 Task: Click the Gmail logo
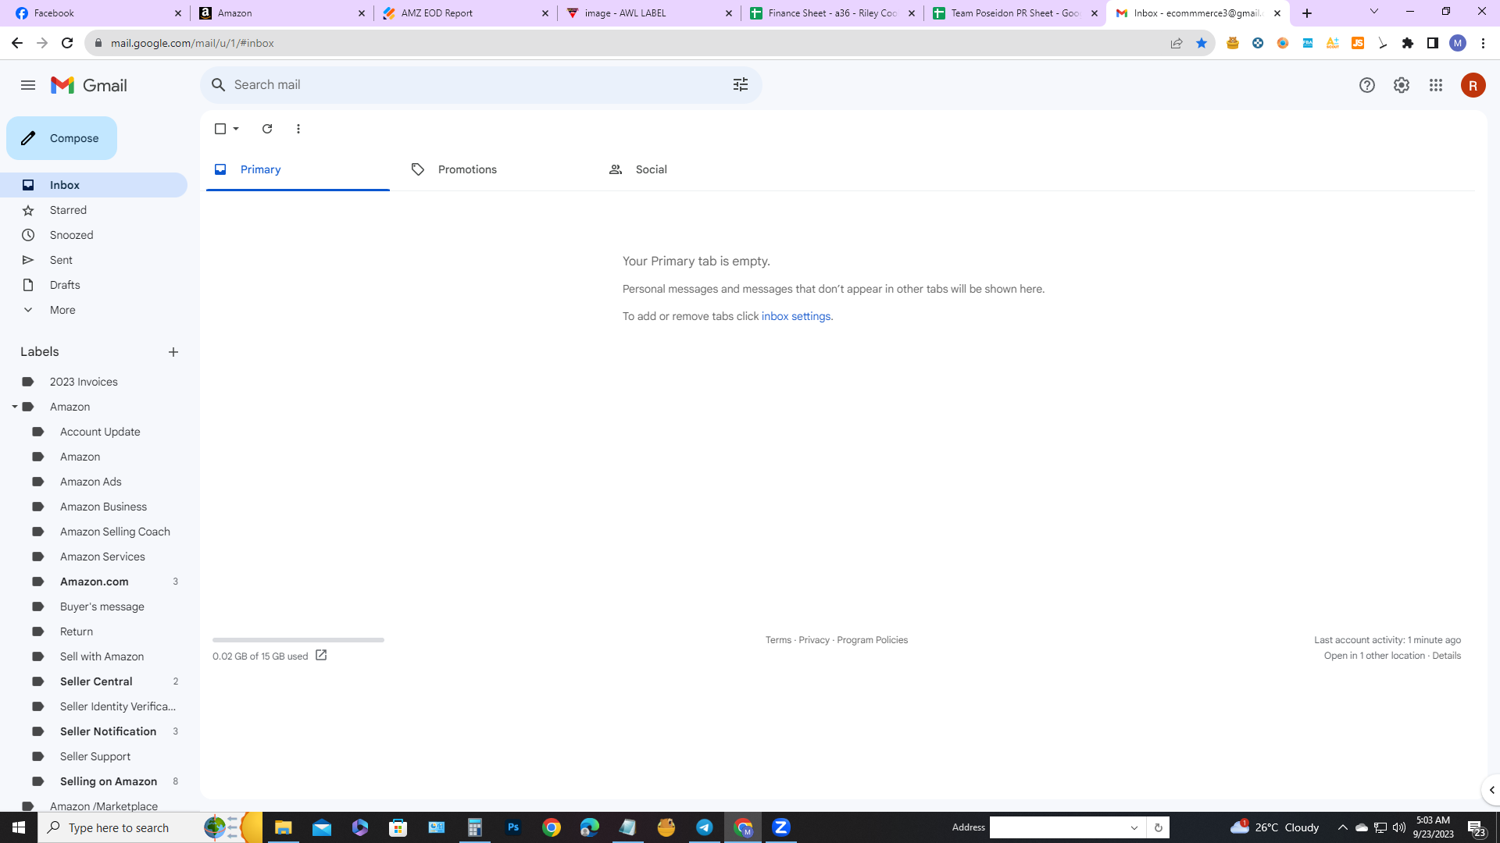coord(88,85)
